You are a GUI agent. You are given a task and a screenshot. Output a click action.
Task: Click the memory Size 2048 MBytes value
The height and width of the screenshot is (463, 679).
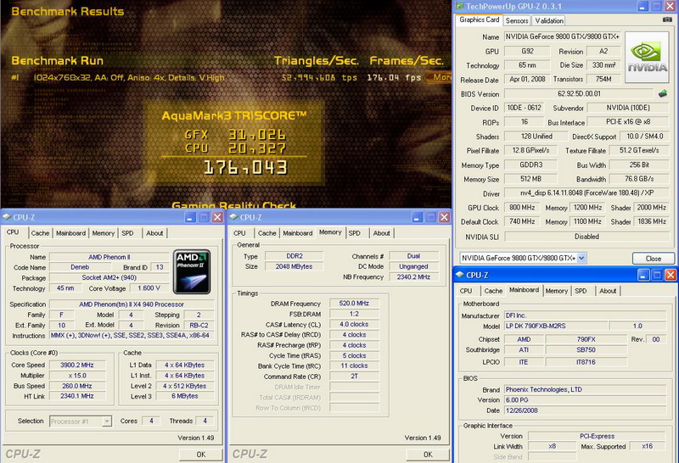coord(294,266)
